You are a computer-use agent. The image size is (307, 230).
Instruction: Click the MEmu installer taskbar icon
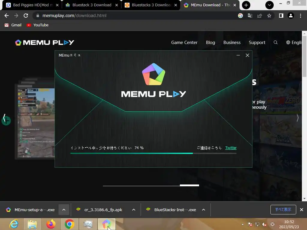pyautogui.click(x=107, y=224)
